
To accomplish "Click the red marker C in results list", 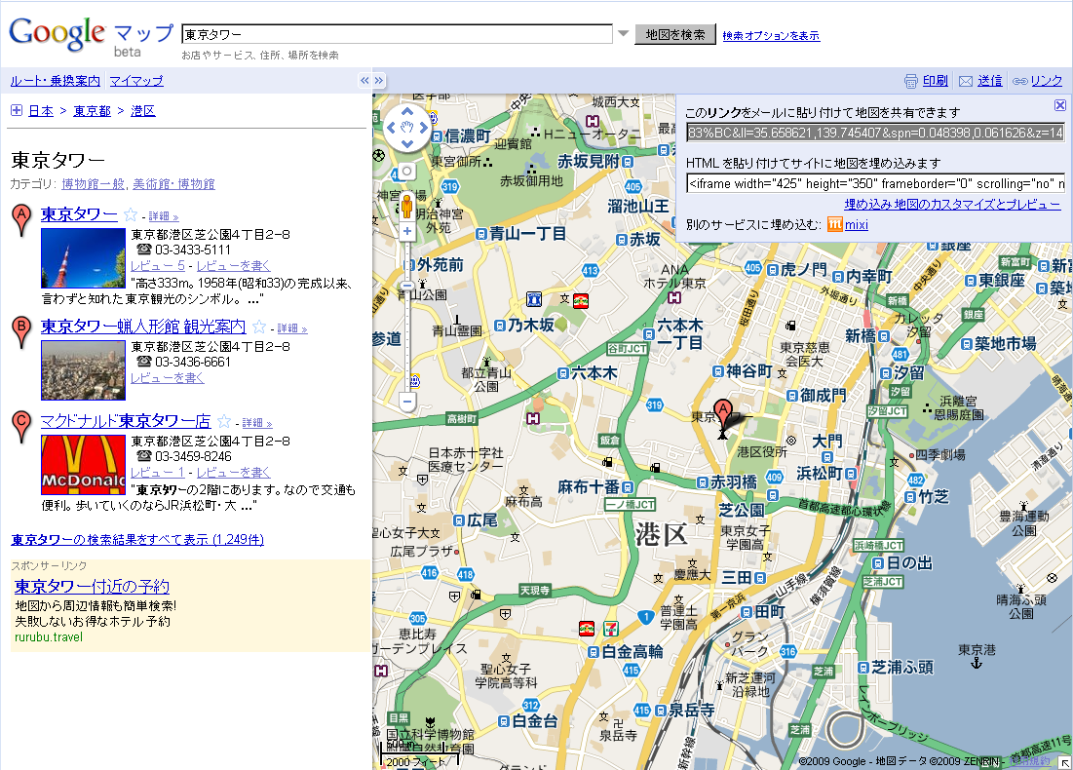I will click(x=21, y=426).
